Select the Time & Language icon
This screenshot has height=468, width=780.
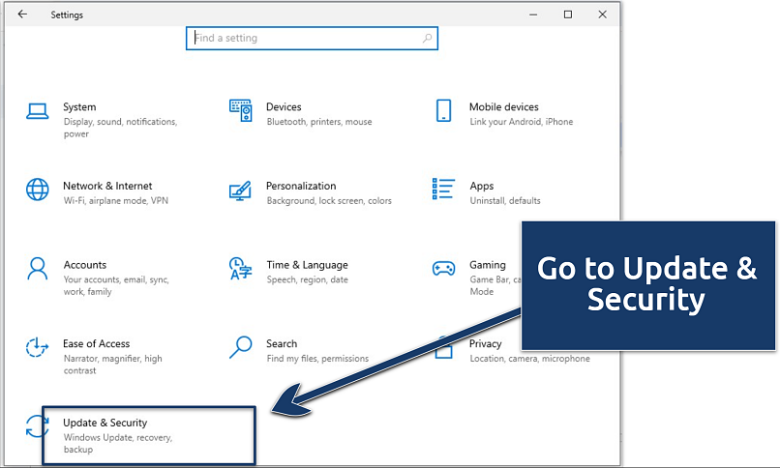click(240, 268)
